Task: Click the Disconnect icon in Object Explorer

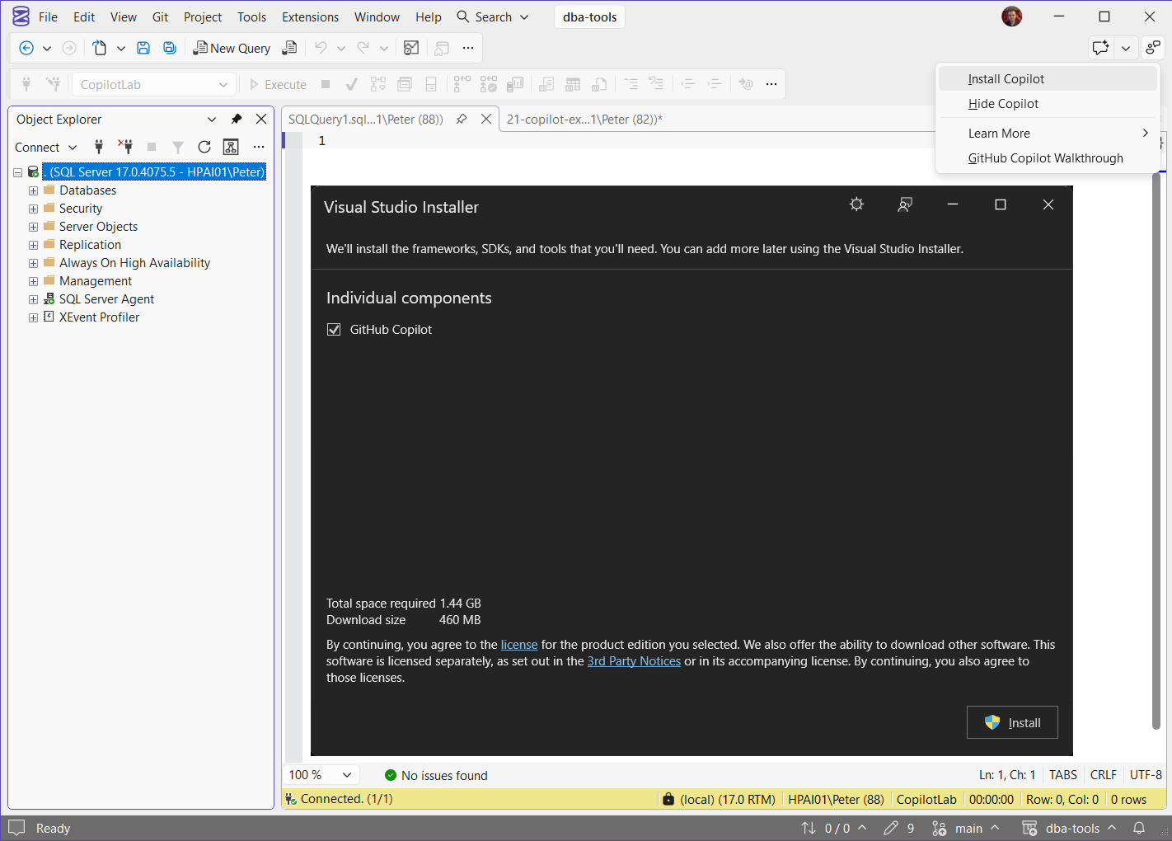Action: point(125,147)
